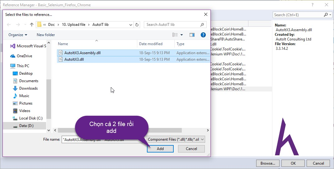334x169 pixels.
Task: Click AutoItX3.dll file icon
Action: tap(61, 59)
